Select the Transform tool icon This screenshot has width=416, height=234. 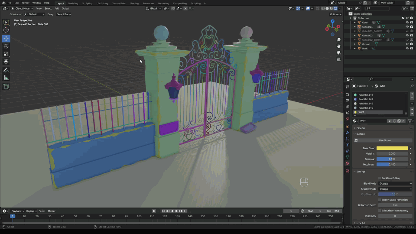[6, 62]
